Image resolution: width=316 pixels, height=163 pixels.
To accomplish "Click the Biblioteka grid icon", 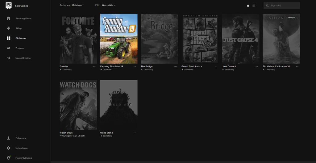I will (8, 38).
